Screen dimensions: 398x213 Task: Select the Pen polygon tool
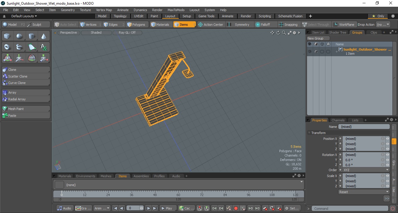point(31,47)
